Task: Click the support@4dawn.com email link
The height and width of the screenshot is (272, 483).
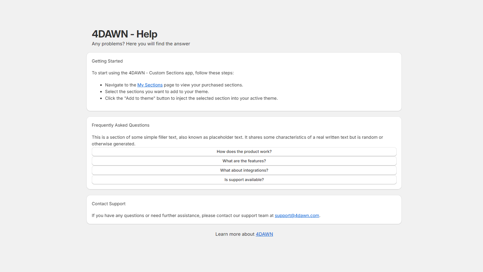Action: tap(297, 215)
